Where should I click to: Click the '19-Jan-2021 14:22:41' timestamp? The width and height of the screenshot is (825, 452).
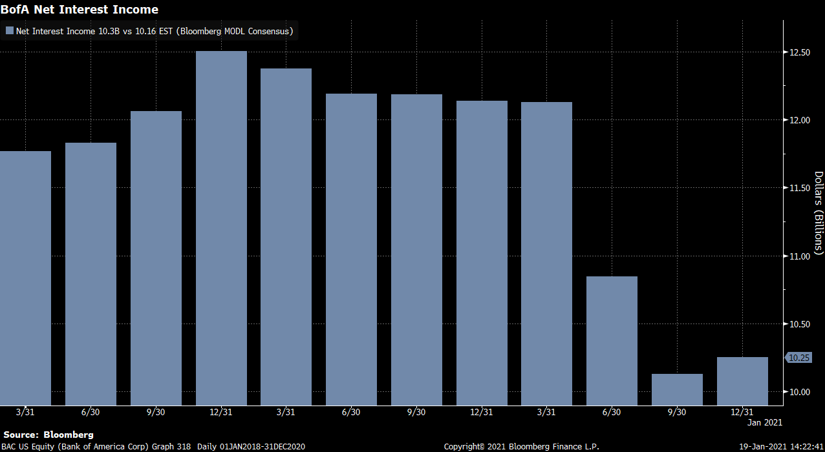click(781, 447)
